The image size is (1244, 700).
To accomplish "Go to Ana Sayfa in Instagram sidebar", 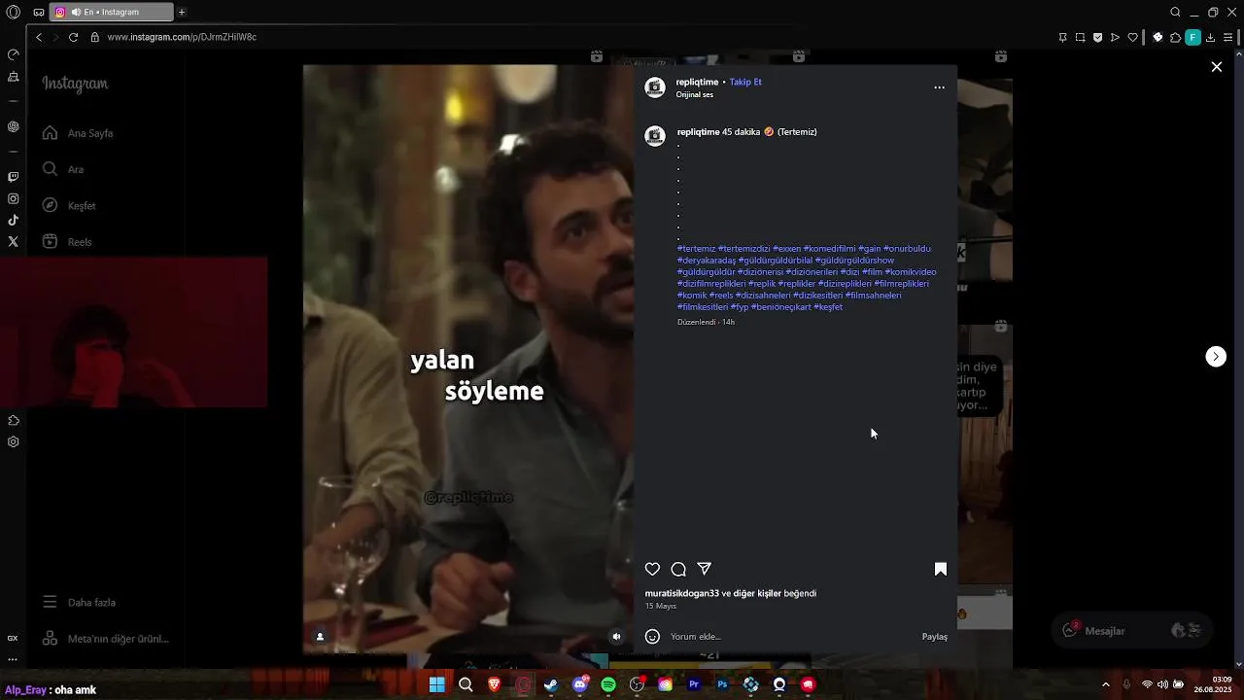I will coord(80,133).
